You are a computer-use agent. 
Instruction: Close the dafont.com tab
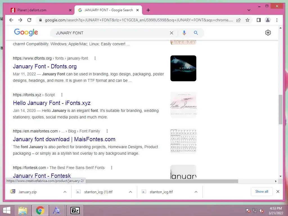coord(70,10)
